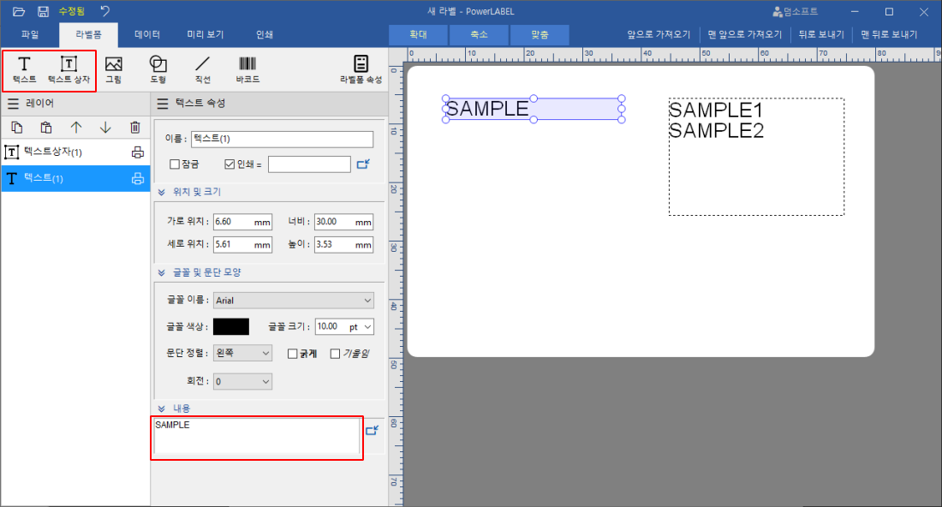942x507 pixels.
Task: Select the 바코드 (Barcode) tool
Action: [247, 69]
